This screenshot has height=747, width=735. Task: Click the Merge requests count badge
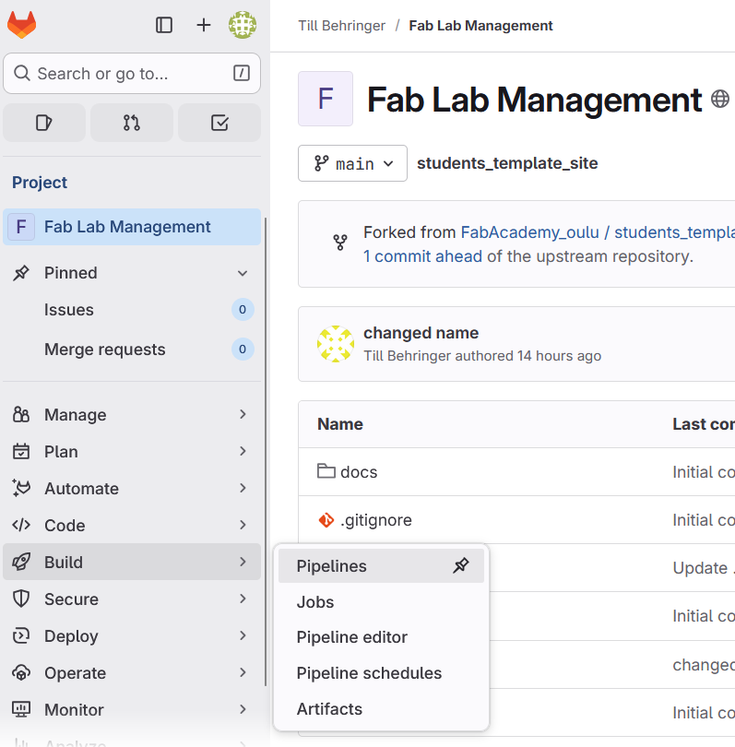click(243, 350)
